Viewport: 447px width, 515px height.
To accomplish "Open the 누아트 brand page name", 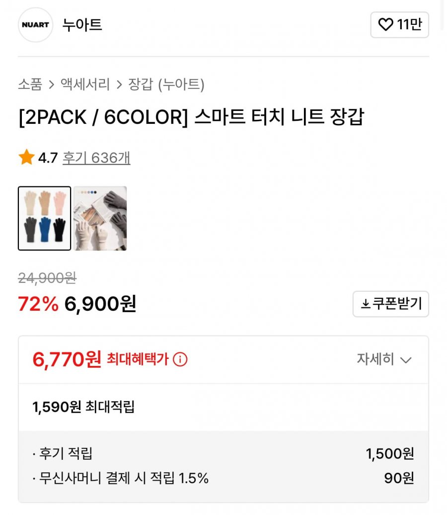I will (82, 25).
